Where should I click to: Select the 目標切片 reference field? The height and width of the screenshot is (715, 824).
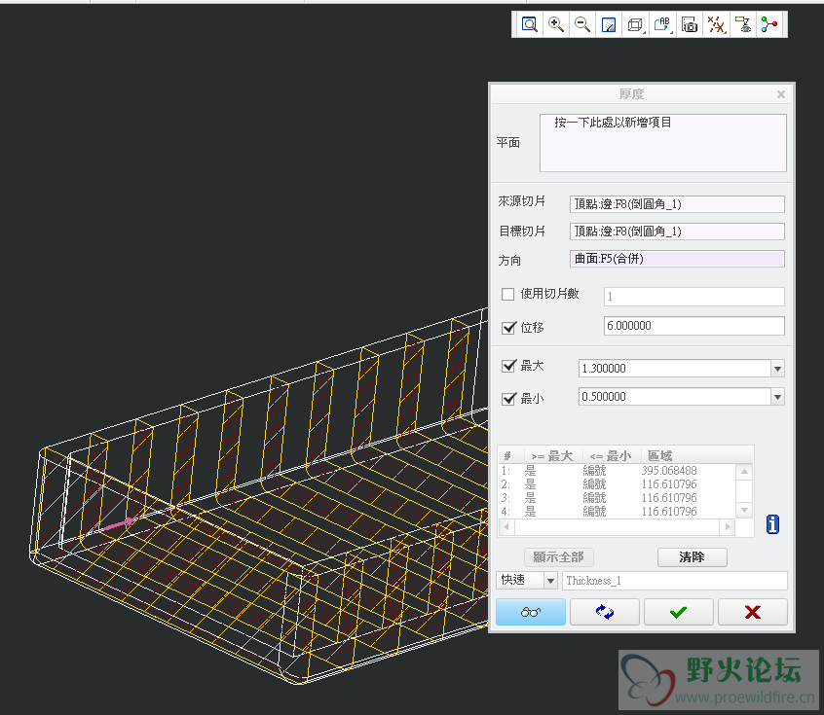[677, 232]
